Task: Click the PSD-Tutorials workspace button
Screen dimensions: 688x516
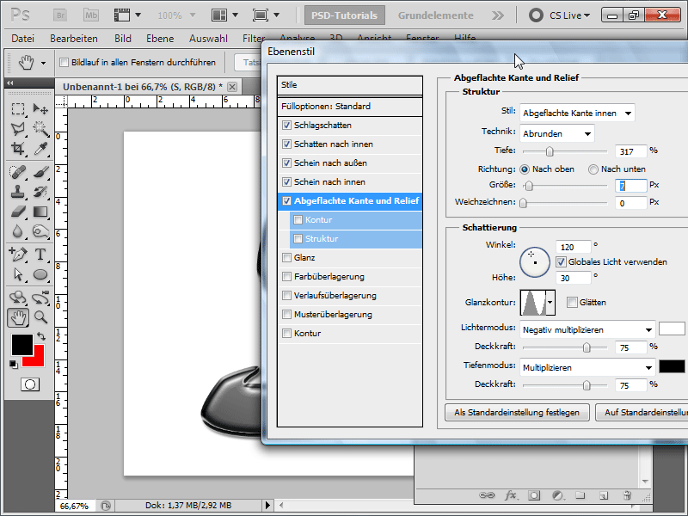Action: click(x=344, y=15)
